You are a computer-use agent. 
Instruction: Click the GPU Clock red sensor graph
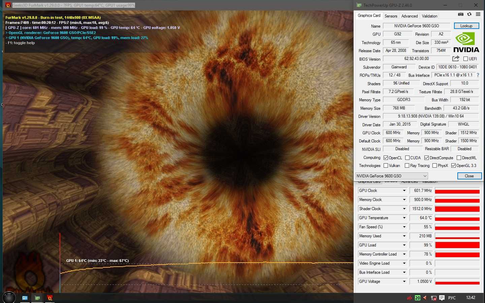click(x=457, y=191)
